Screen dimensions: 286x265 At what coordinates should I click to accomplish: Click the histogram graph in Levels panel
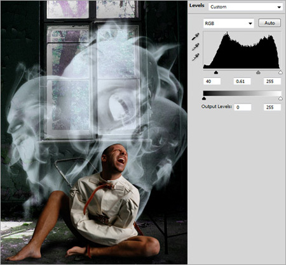(x=242, y=50)
